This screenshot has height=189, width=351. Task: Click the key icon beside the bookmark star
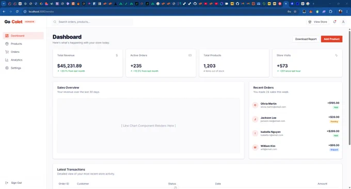click(289, 11)
